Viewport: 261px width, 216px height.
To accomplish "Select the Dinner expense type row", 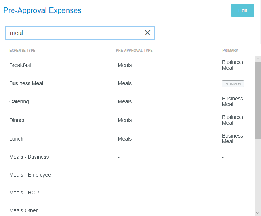I will (17, 120).
